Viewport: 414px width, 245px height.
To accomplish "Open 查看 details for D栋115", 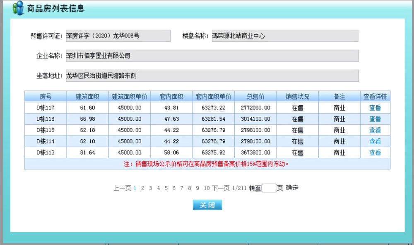I will (x=375, y=130).
